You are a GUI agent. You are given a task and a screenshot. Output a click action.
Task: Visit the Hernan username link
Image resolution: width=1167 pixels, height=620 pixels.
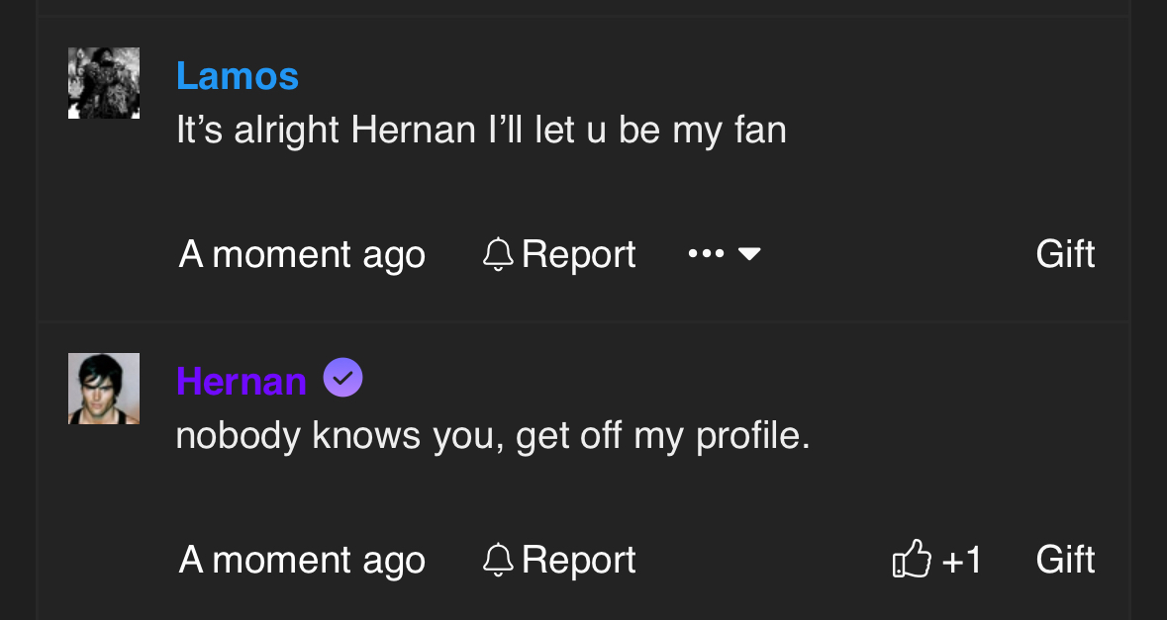click(242, 382)
